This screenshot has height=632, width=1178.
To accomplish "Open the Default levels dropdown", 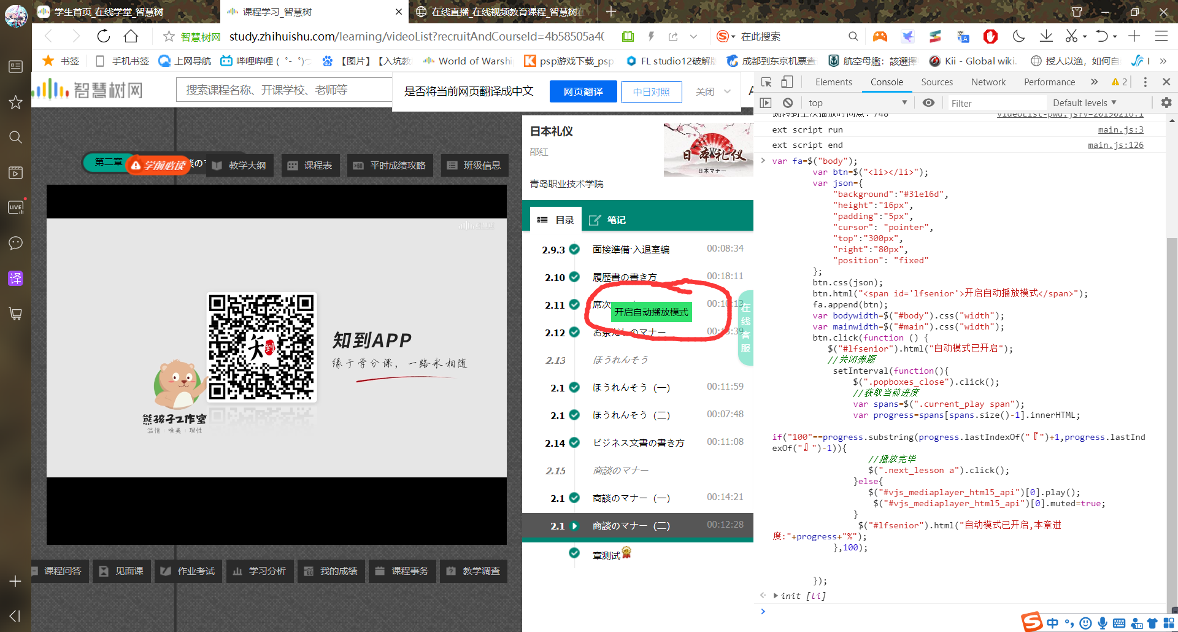I will point(1084,102).
